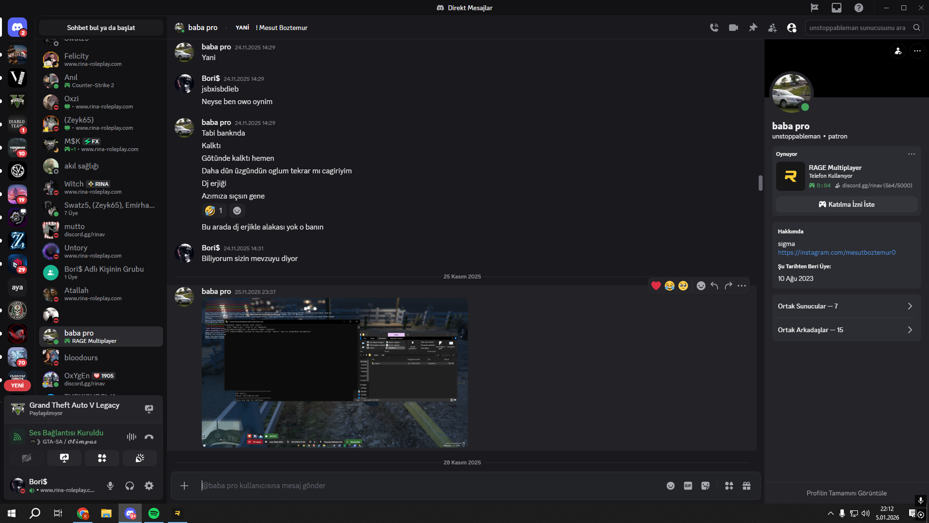Focus the message input for baba pro
This screenshot has width=929, height=523.
pyautogui.click(x=431, y=486)
